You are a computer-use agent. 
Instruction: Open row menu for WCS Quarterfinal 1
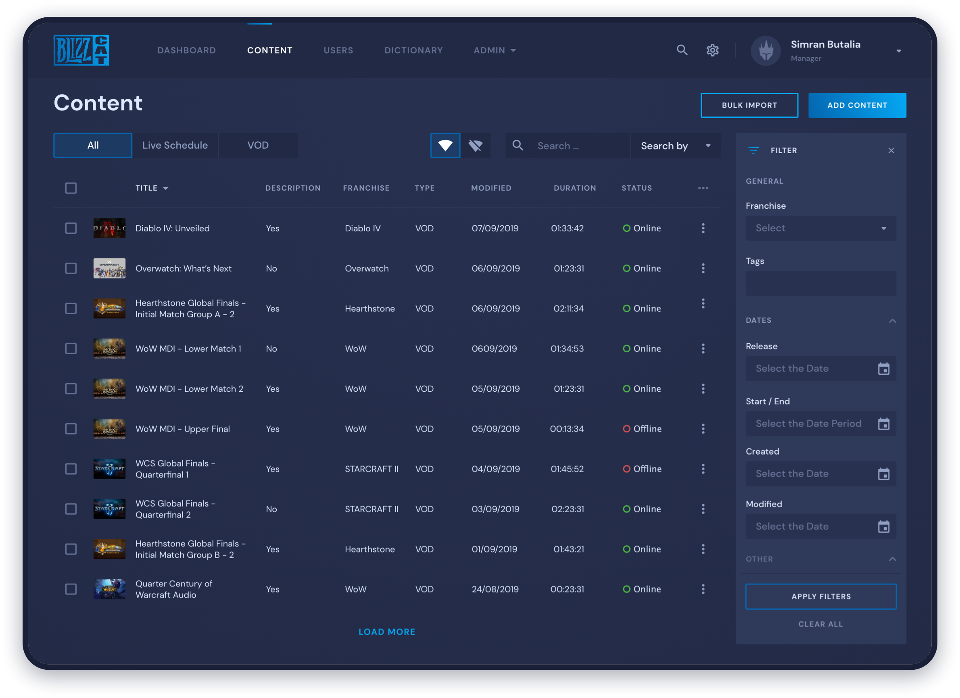(703, 469)
